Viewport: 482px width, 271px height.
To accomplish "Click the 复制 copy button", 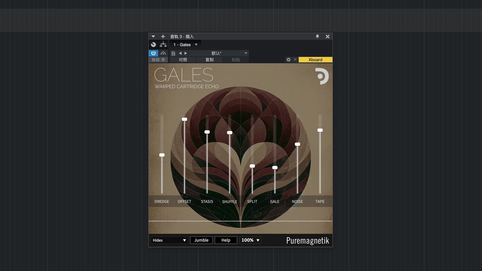I will (x=210, y=60).
